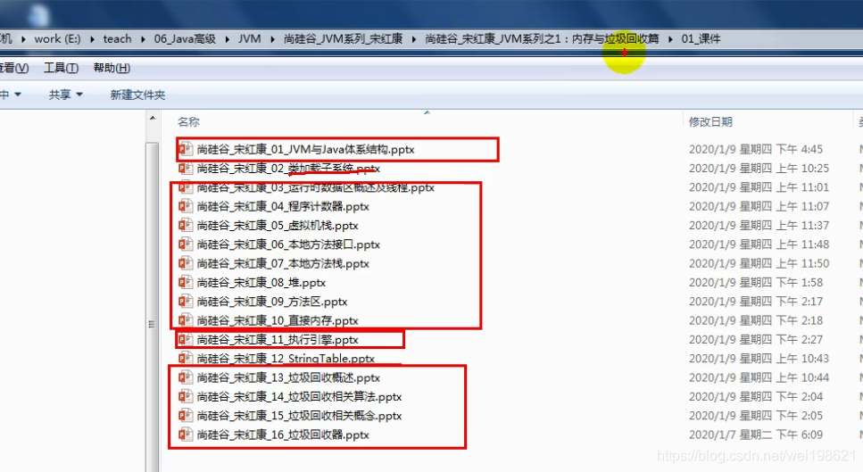Select file name 尚硅谷_宋红康_16_垃圾回收器.pptx
863x472 pixels.
(x=283, y=435)
